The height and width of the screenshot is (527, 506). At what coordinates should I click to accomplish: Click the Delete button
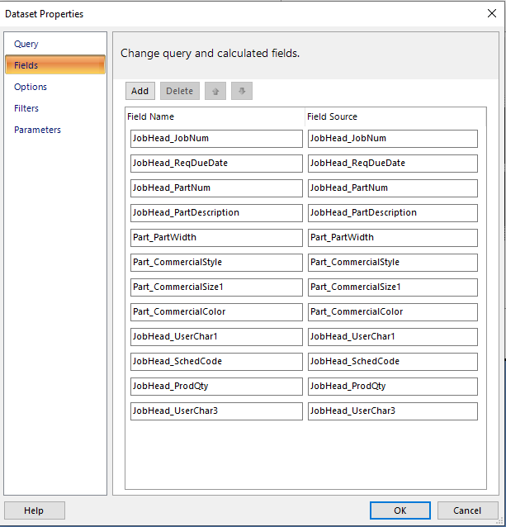(180, 91)
